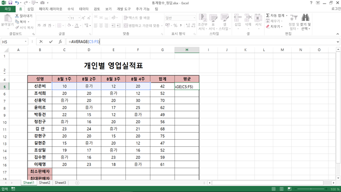Click the Cut scissors icon

pyautogui.click(x=17, y=16)
